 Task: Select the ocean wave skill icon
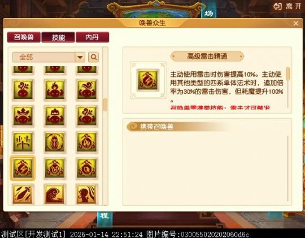pyautogui.click(x=55, y=194)
